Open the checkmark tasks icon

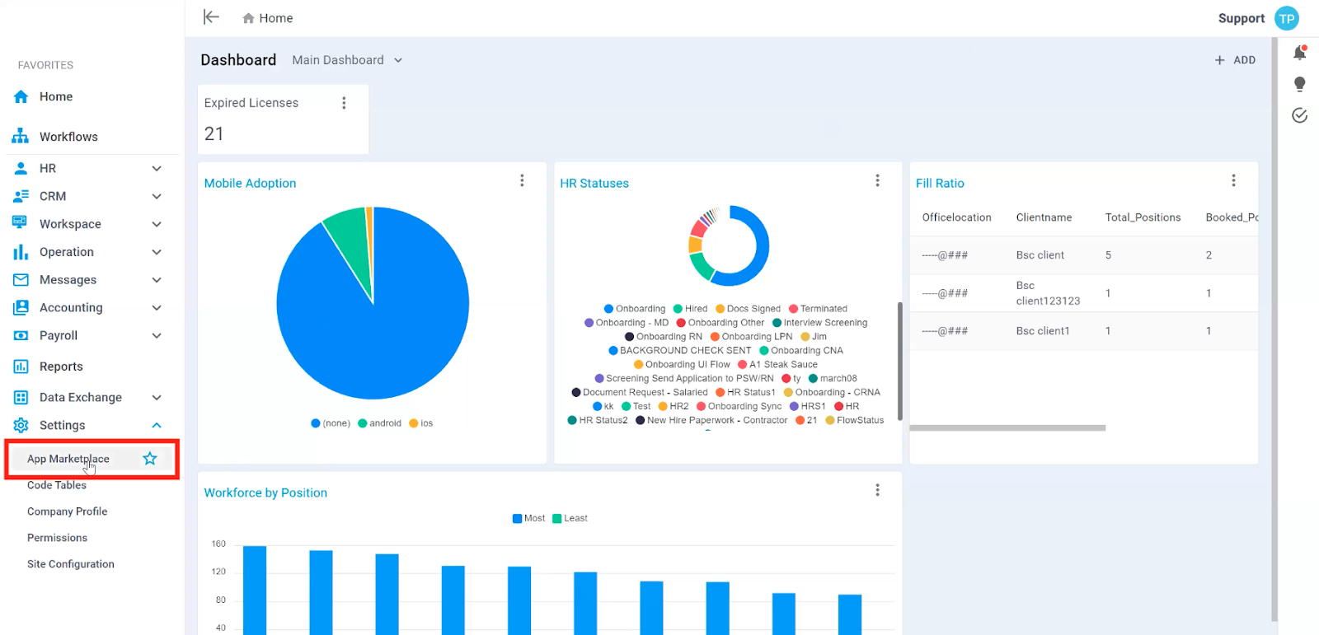[1300, 115]
